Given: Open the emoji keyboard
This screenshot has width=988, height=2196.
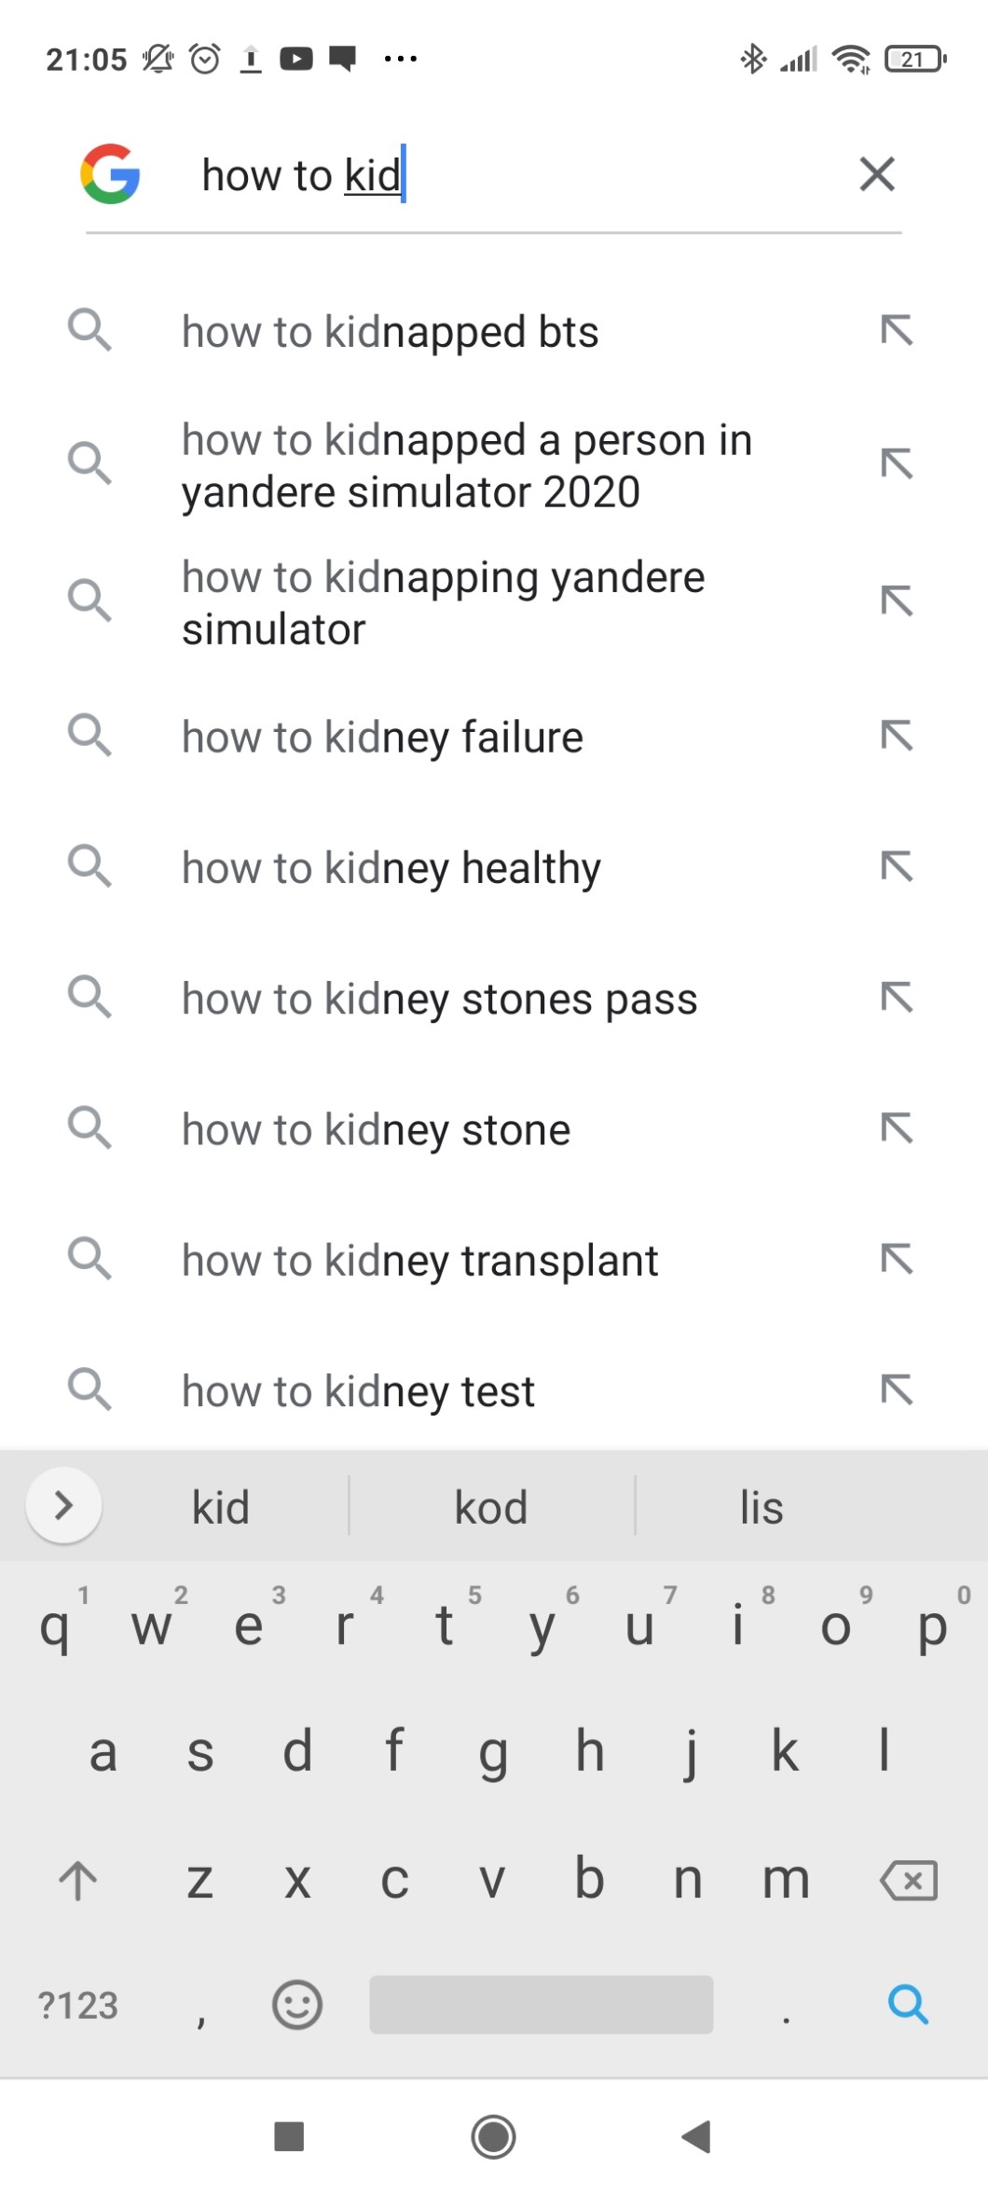Looking at the screenshot, I should (296, 2003).
